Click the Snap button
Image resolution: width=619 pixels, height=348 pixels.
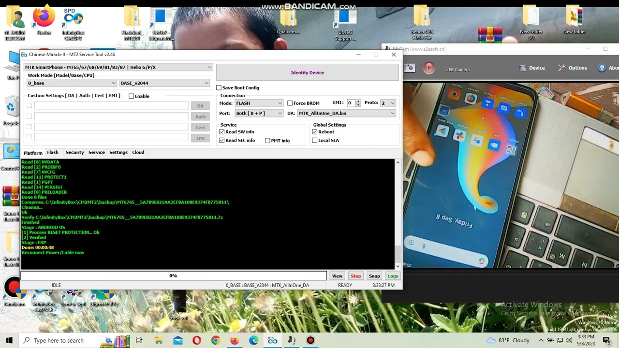(374, 276)
